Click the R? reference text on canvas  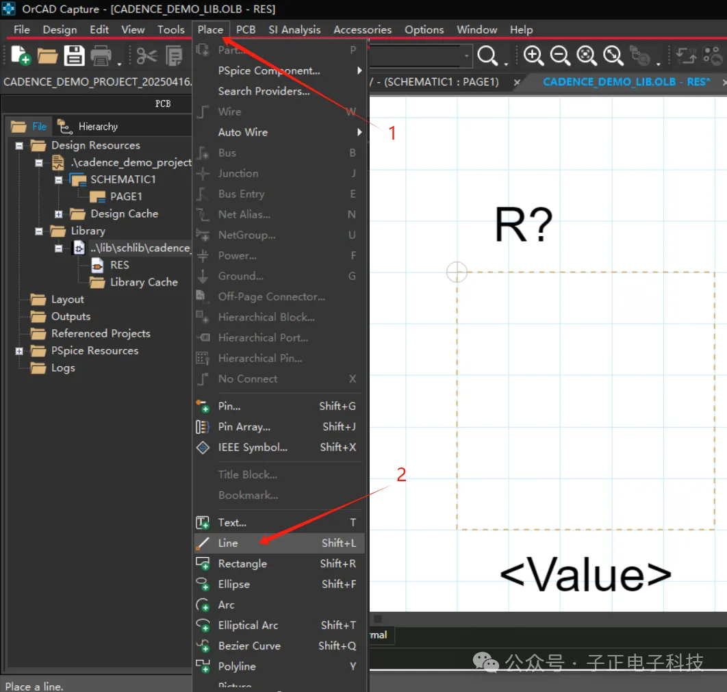coord(524,225)
